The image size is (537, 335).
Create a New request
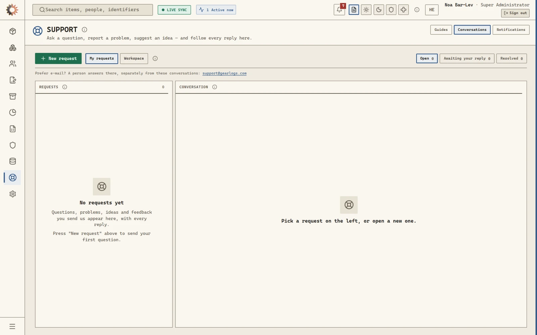[x=58, y=59]
